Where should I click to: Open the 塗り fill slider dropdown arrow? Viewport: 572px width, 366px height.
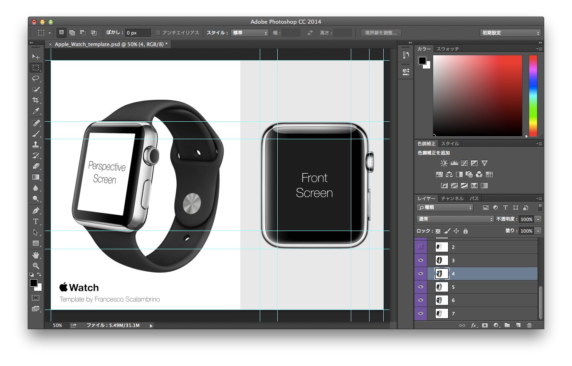(538, 231)
